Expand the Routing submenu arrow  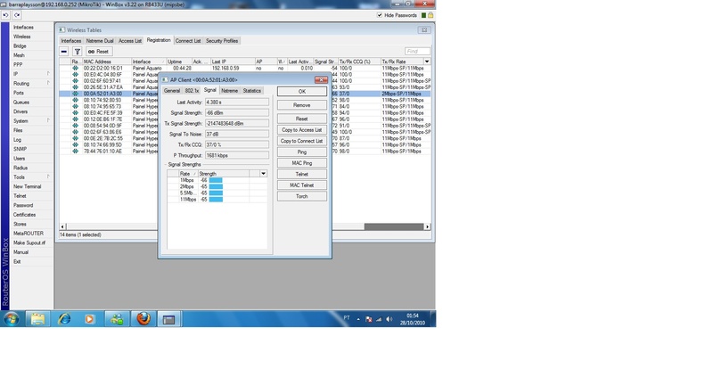tap(48, 83)
